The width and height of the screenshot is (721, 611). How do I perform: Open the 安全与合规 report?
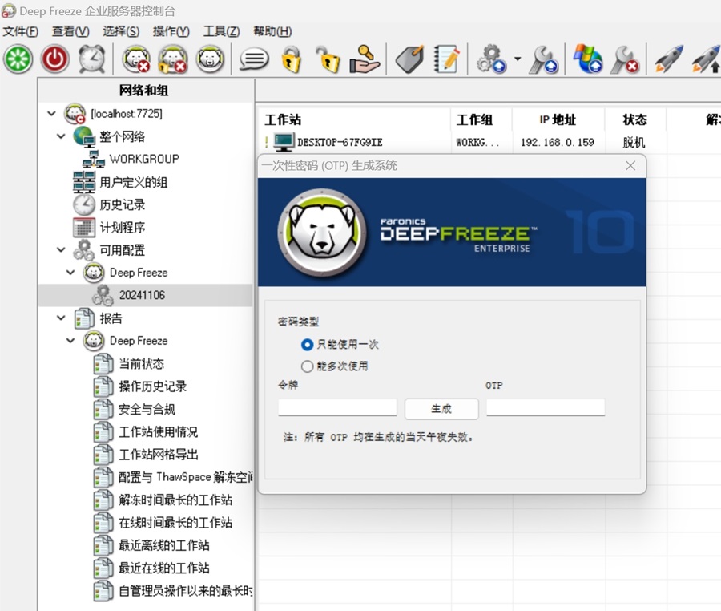point(147,409)
